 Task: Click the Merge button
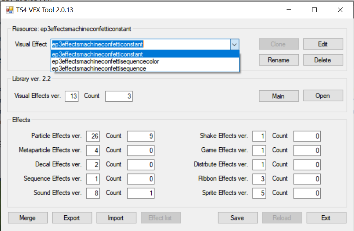pos(28,218)
